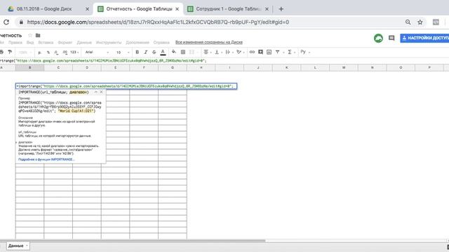
Task: Create a filter
Action: [x=278, y=52]
